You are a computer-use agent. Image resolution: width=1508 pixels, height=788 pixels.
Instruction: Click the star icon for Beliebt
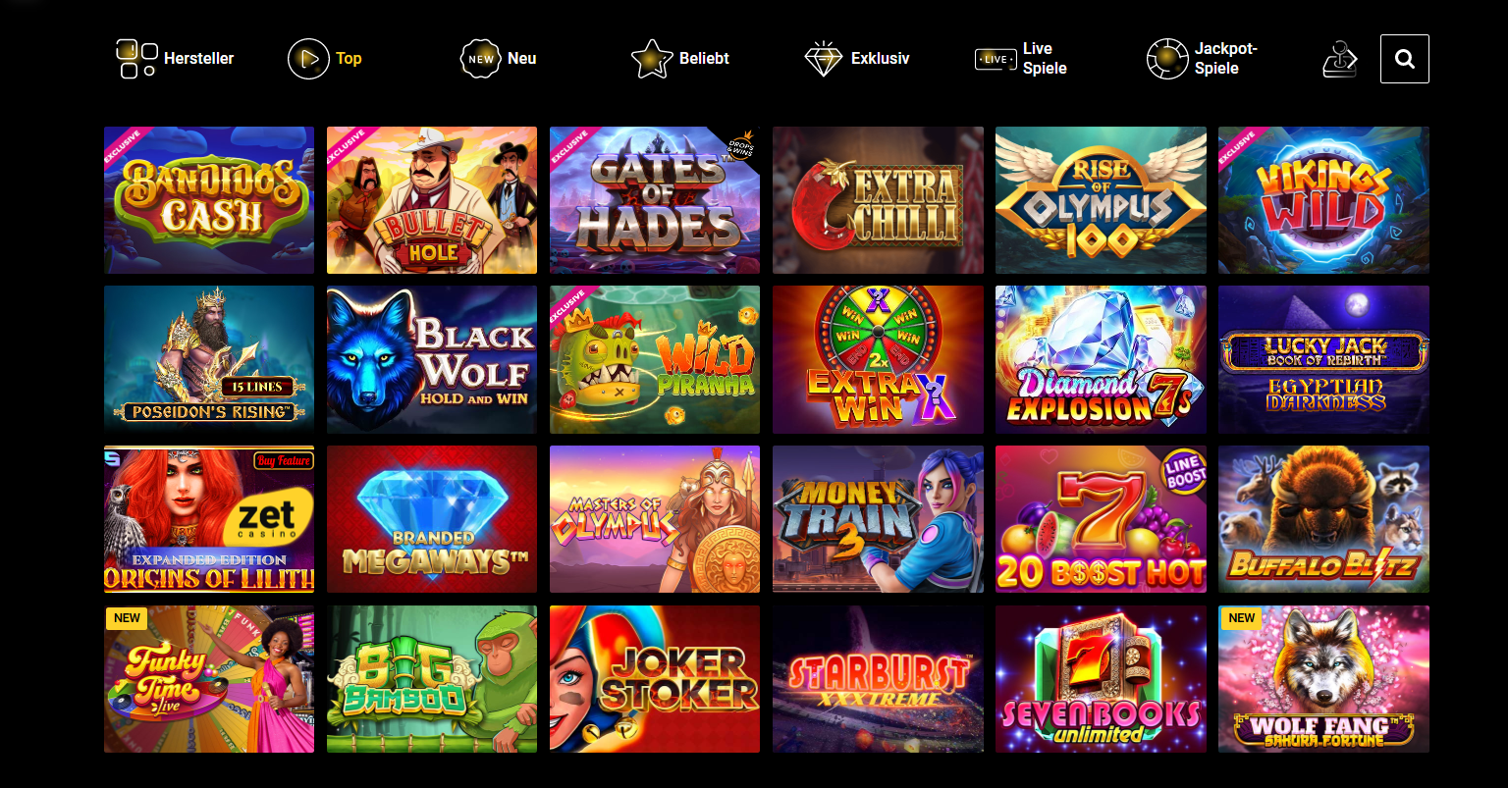651,59
